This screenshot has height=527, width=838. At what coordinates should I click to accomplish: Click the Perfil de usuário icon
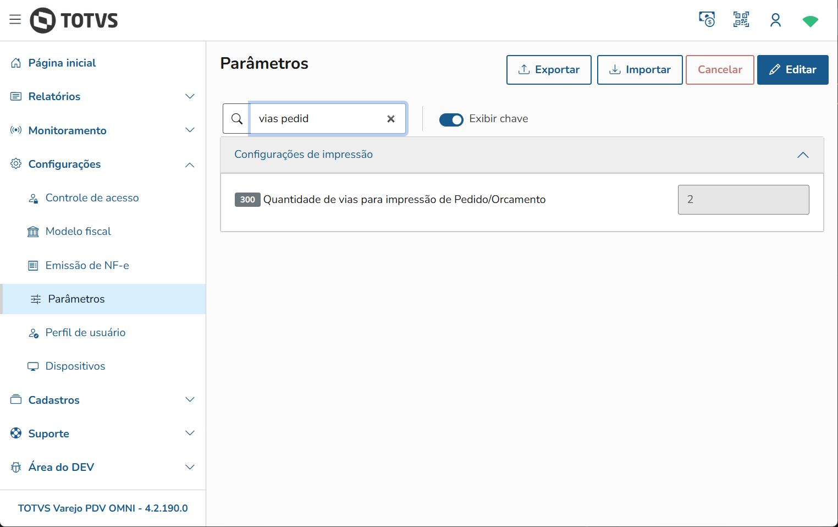(x=33, y=333)
